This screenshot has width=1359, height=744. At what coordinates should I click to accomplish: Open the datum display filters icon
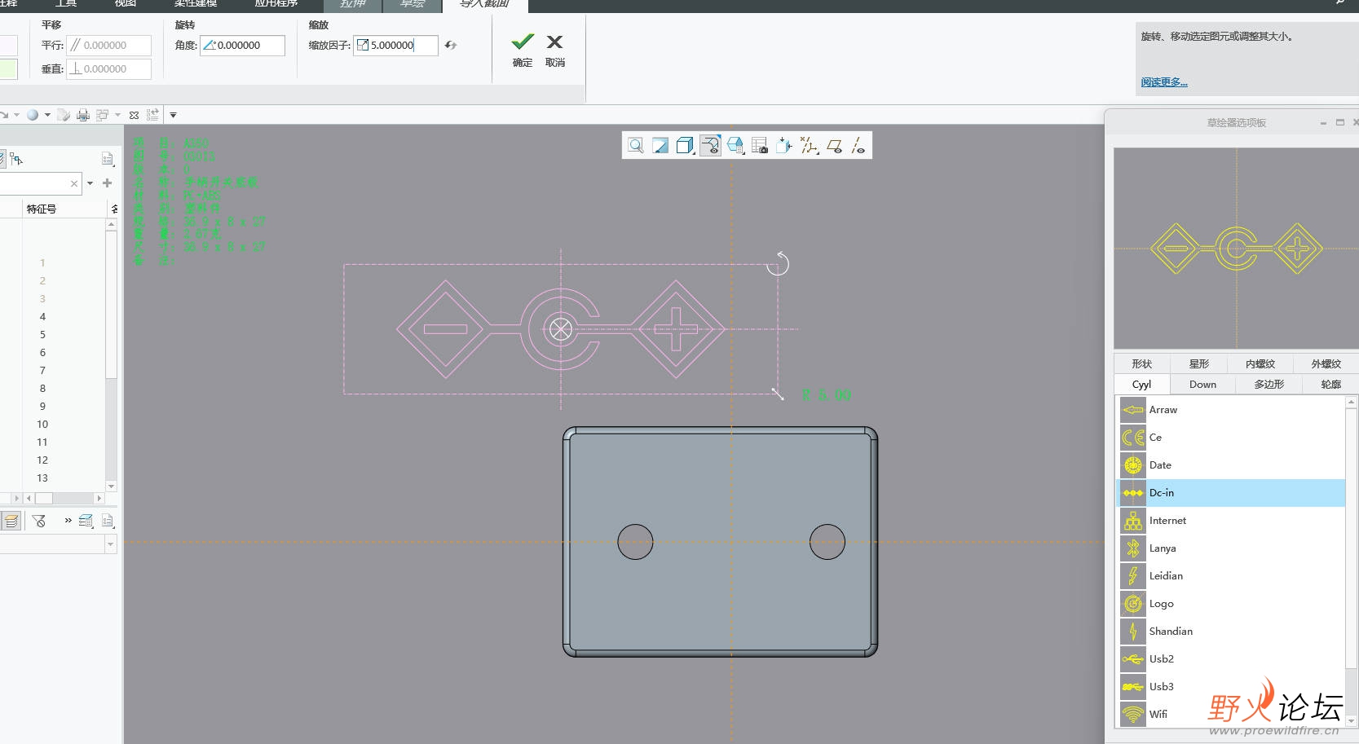(x=809, y=146)
